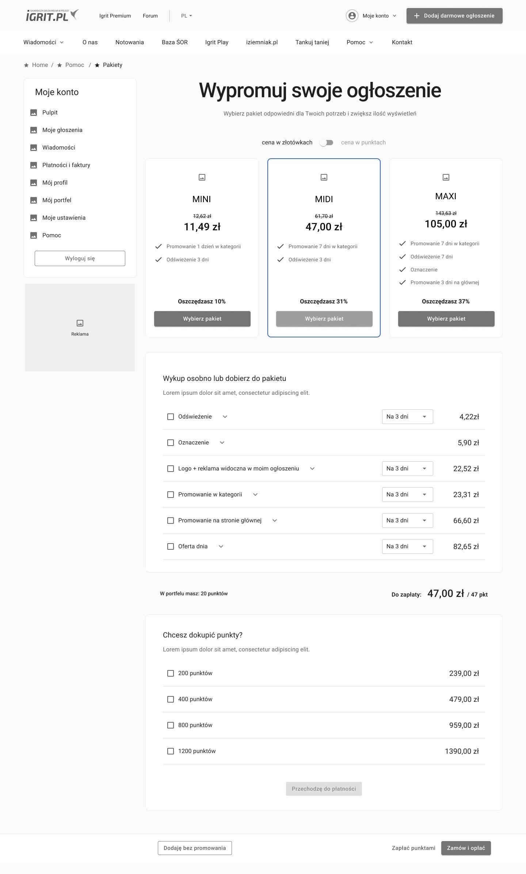Expand the Oznaczenie details chevron
This screenshot has height=874, width=526.
tap(222, 443)
